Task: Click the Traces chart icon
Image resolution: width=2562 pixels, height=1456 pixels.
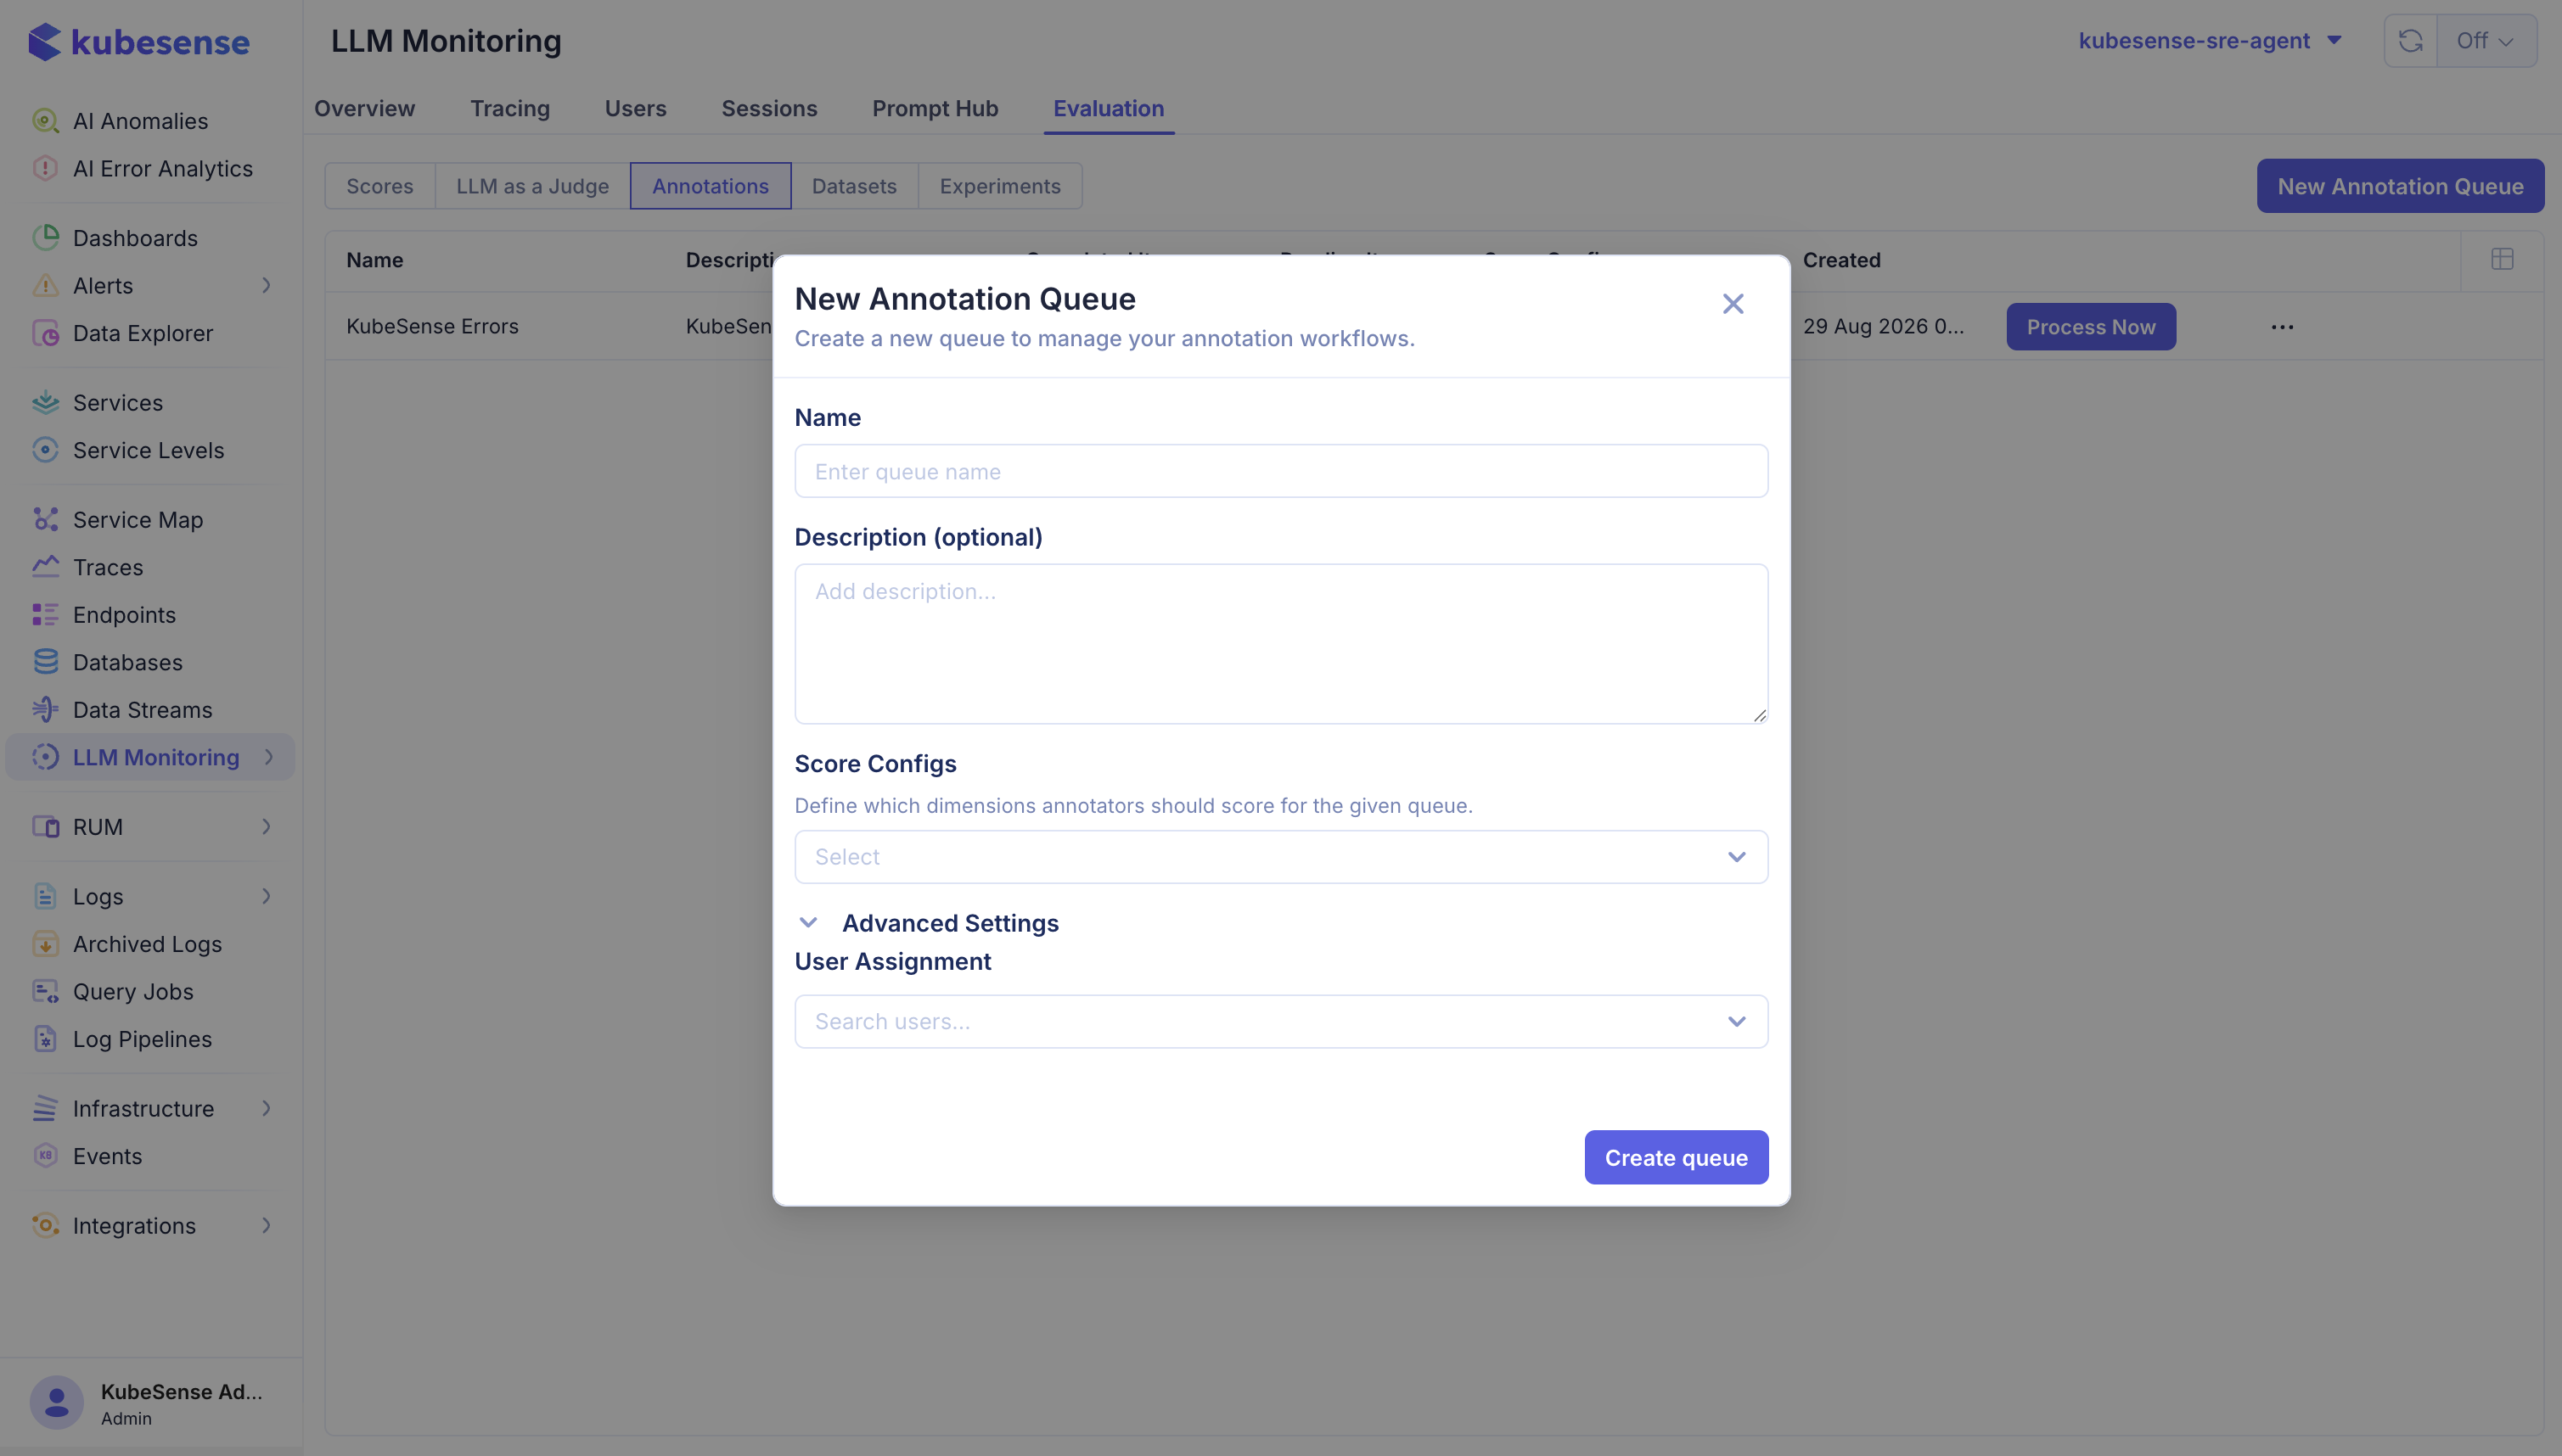Action: pos(45,567)
